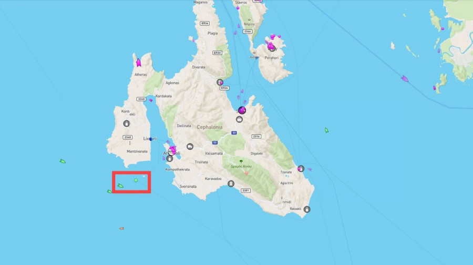Click the green circle marker inside red box
This screenshot has height=265, width=473.
(136, 180)
